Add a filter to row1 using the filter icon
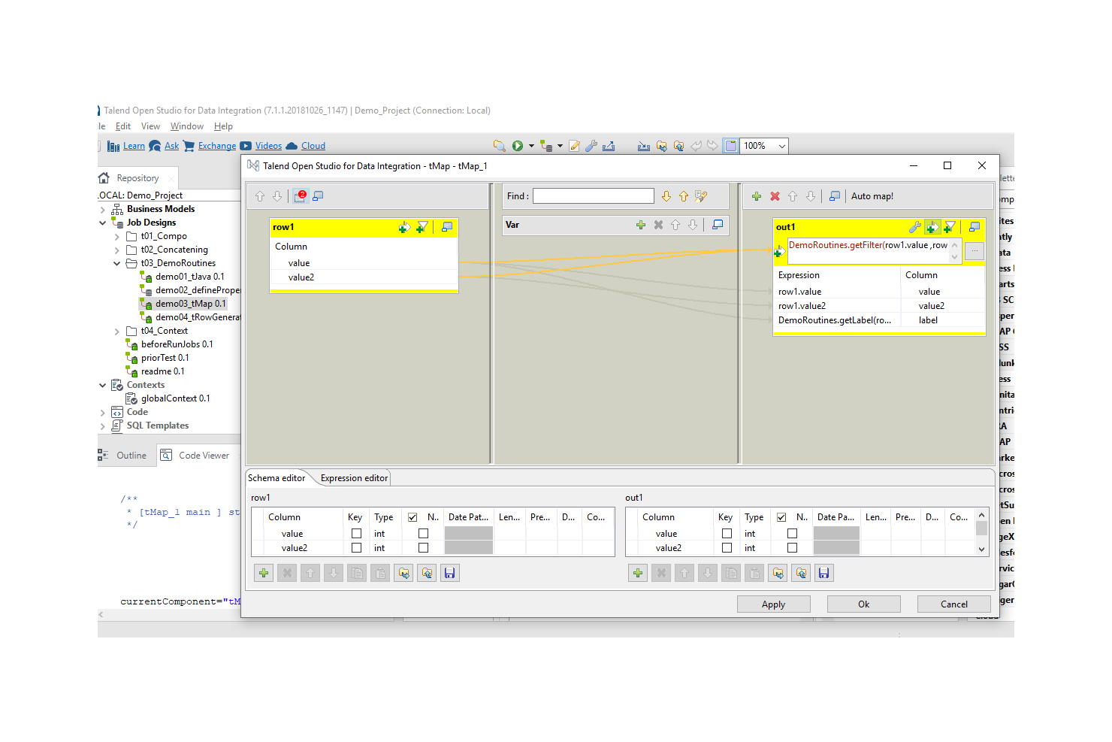Screen dimensions: 1112x742 click(422, 226)
